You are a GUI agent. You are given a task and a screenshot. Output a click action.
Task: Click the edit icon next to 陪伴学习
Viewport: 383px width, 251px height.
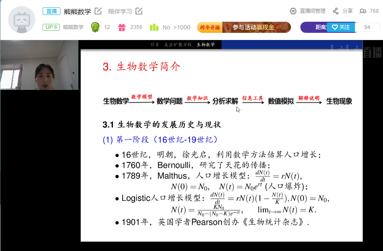pyautogui.click(x=139, y=11)
